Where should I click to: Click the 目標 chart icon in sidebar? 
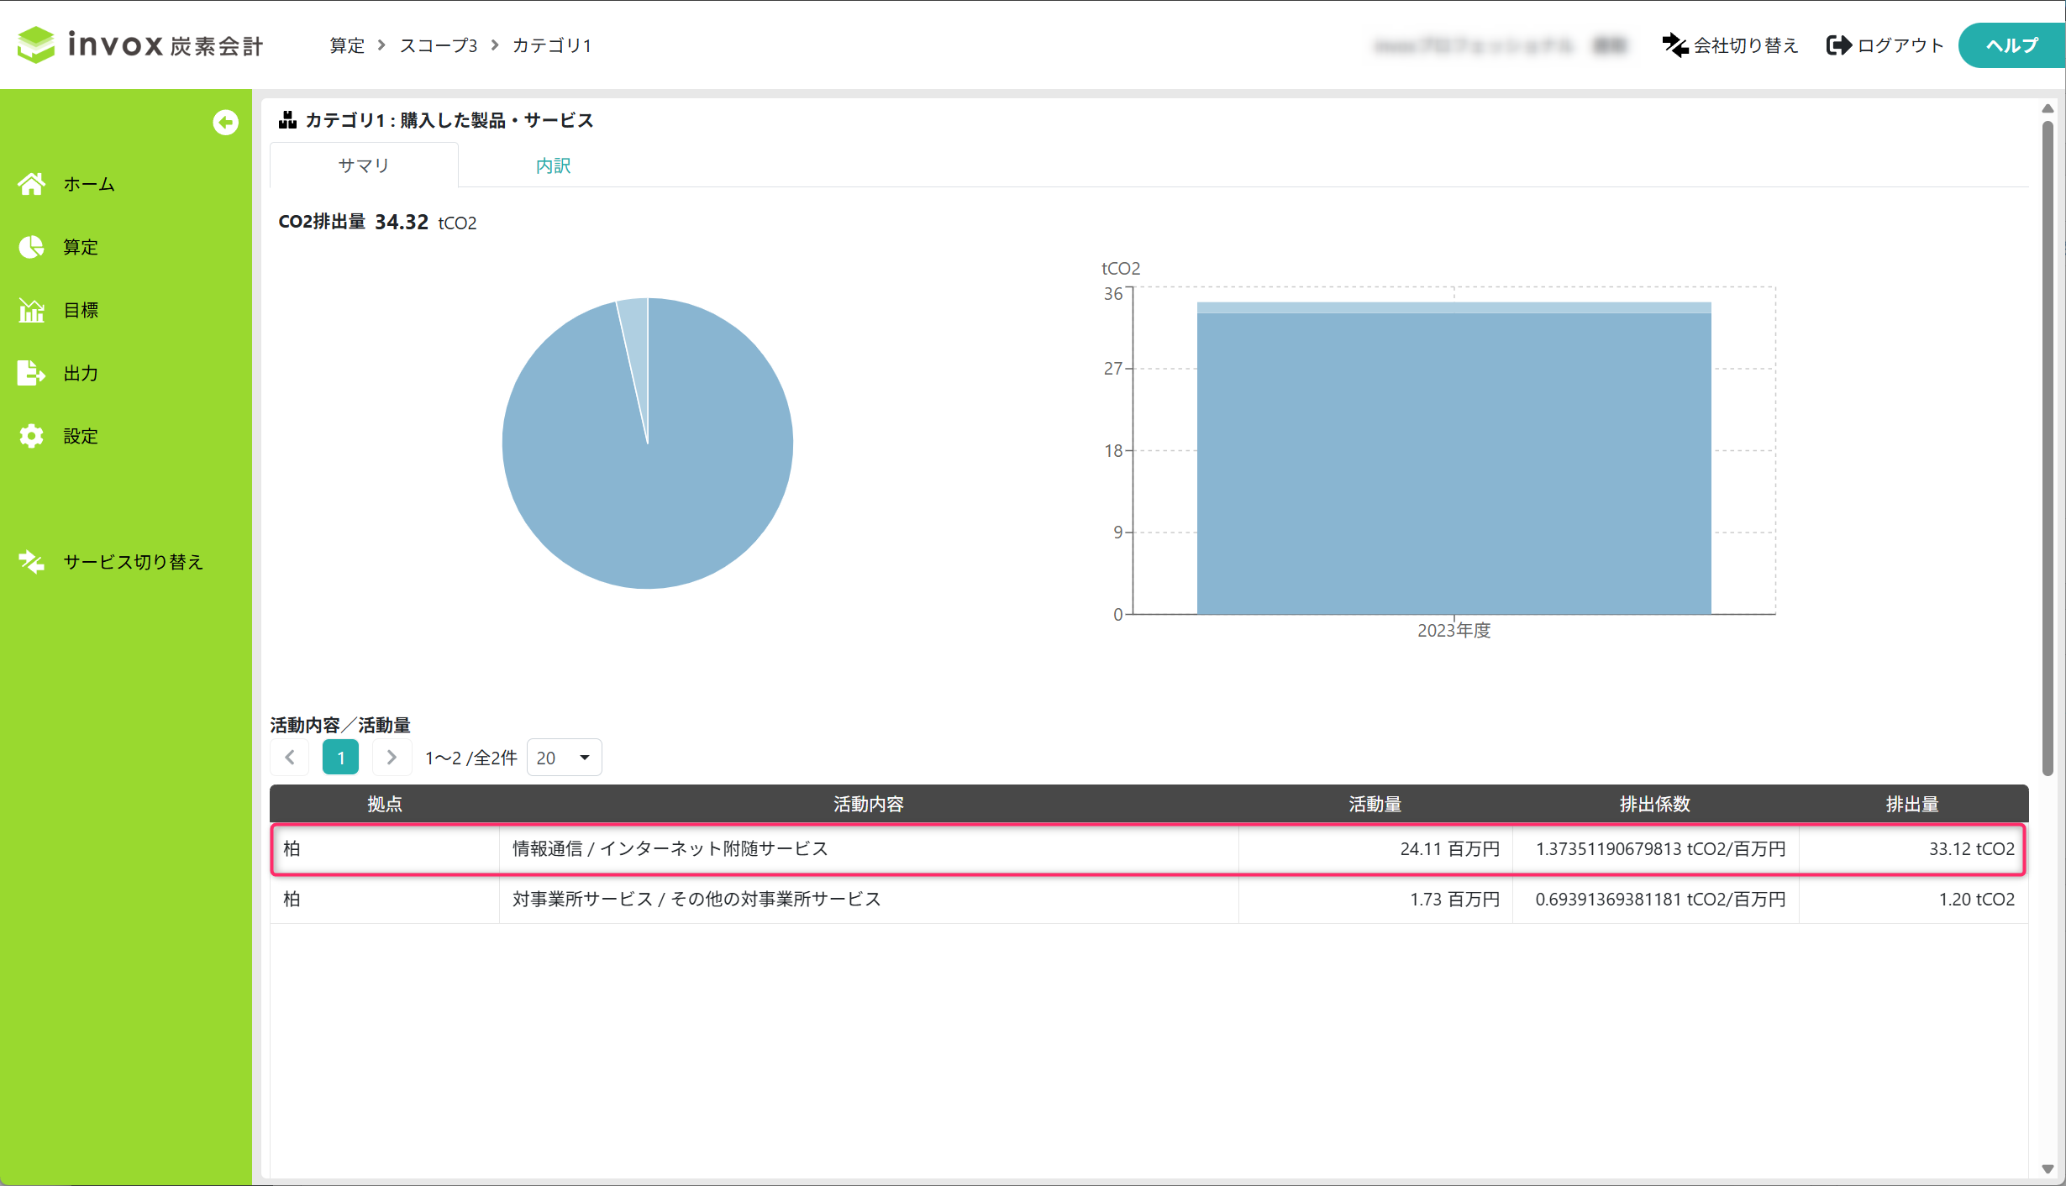pos(32,310)
